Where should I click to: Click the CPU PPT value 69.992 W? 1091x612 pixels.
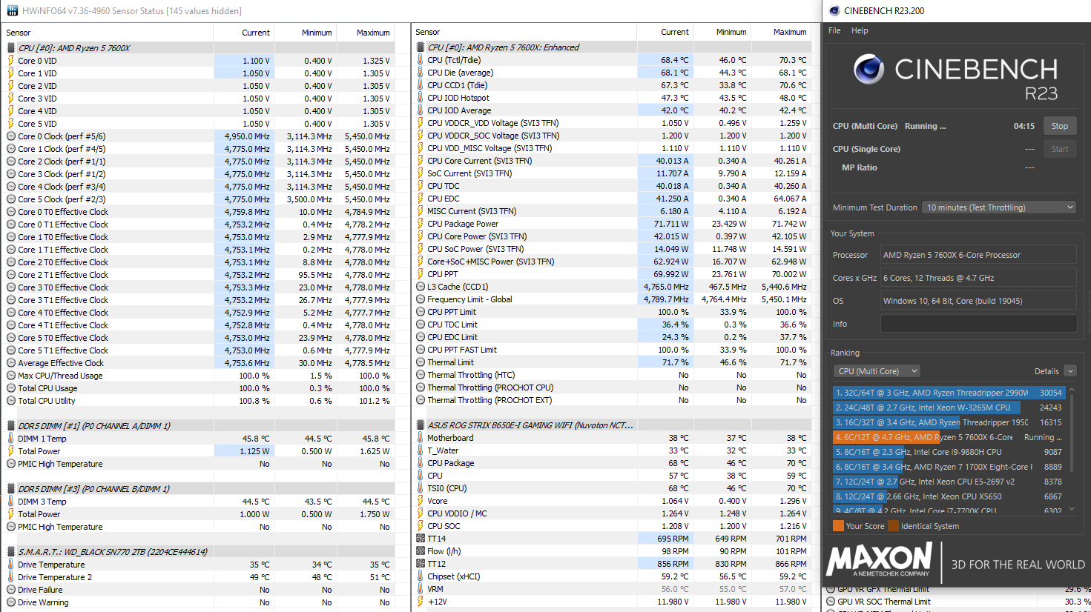click(x=670, y=274)
